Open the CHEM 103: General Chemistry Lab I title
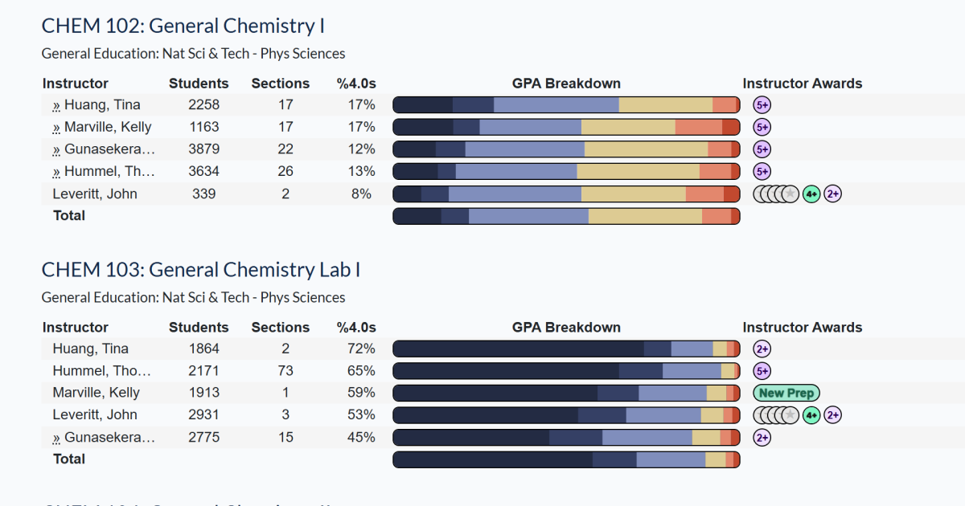The width and height of the screenshot is (965, 506). point(201,269)
